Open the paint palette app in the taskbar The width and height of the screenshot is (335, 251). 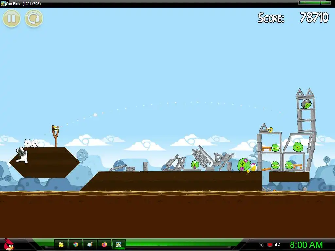coord(90,244)
